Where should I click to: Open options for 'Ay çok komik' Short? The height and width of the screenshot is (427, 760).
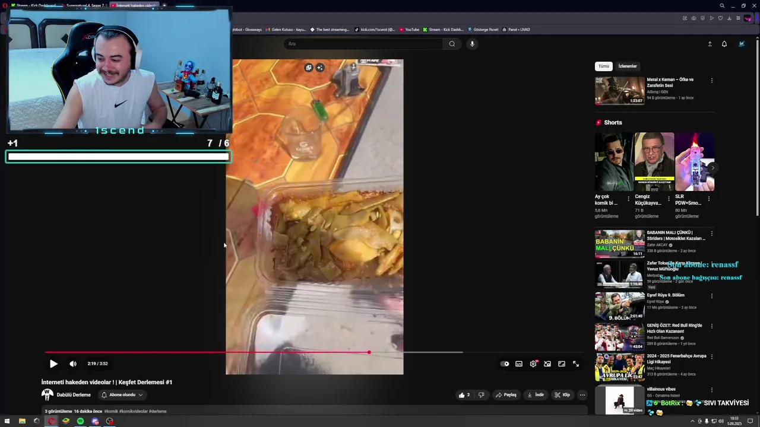coord(628,199)
